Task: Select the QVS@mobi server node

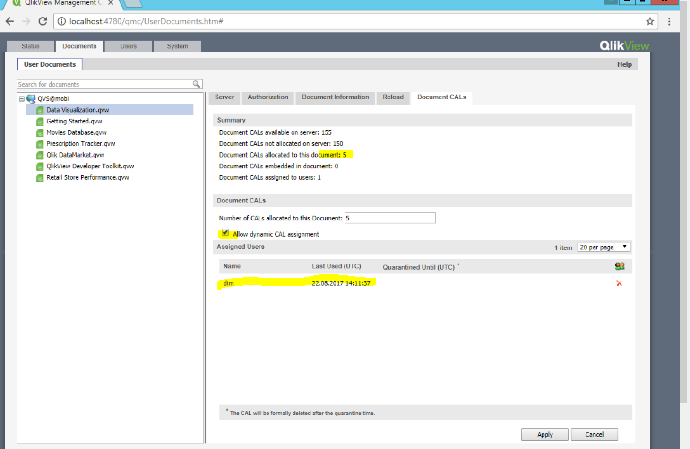Action: point(53,98)
